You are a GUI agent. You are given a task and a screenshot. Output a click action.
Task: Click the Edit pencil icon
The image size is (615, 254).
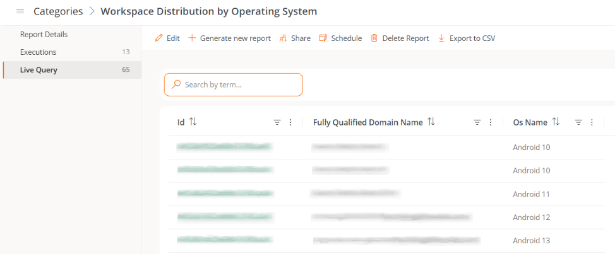point(159,38)
